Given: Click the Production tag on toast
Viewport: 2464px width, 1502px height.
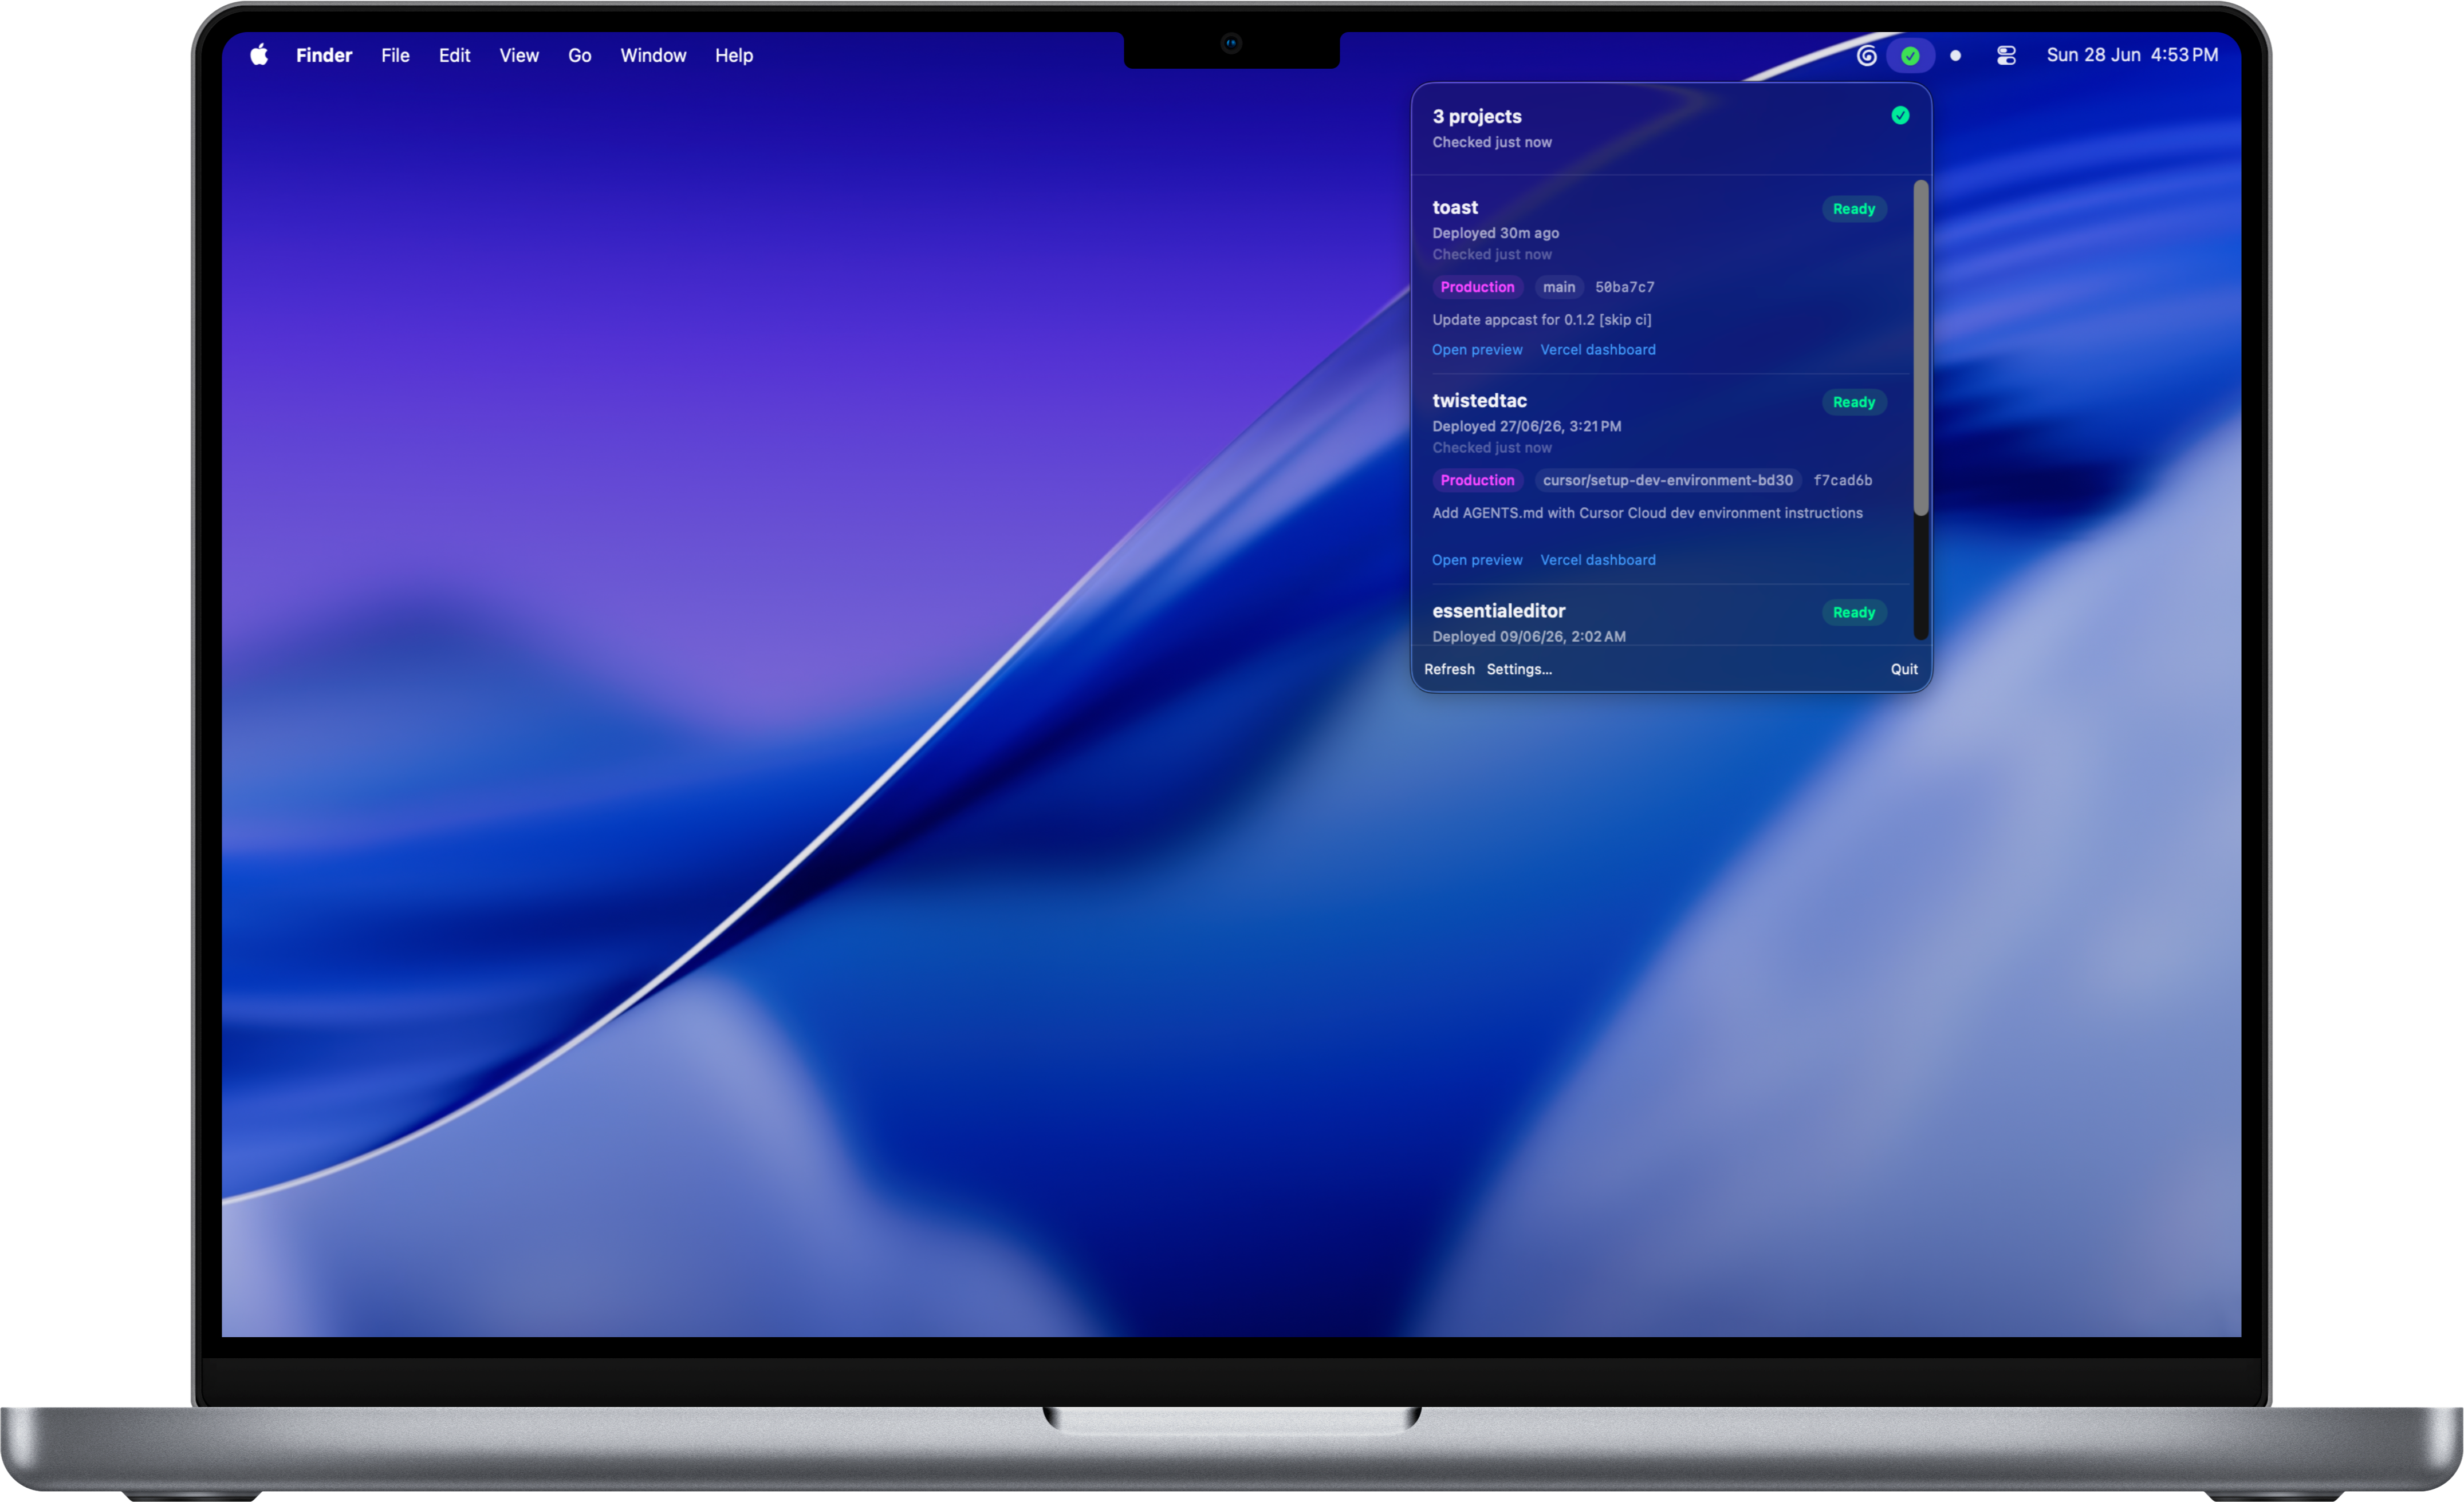Looking at the screenshot, I should pyautogui.click(x=1477, y=287).
